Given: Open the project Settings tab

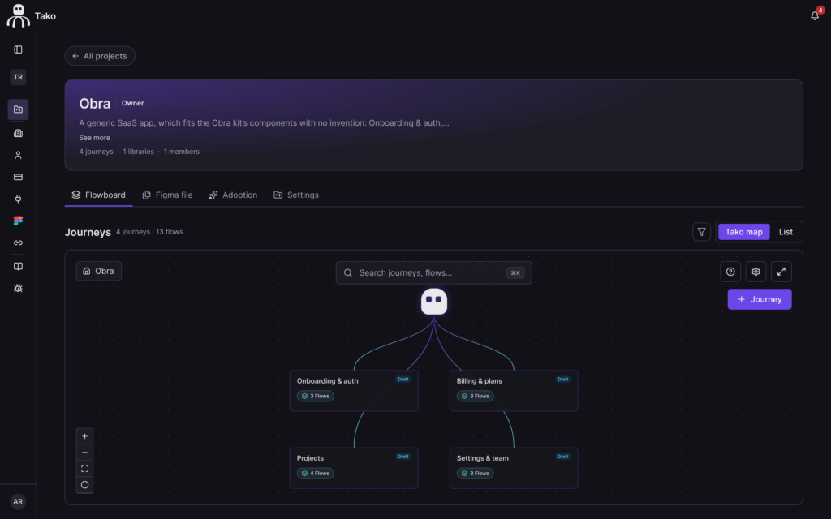Looking at the screenshot, I should coord(296,195).
